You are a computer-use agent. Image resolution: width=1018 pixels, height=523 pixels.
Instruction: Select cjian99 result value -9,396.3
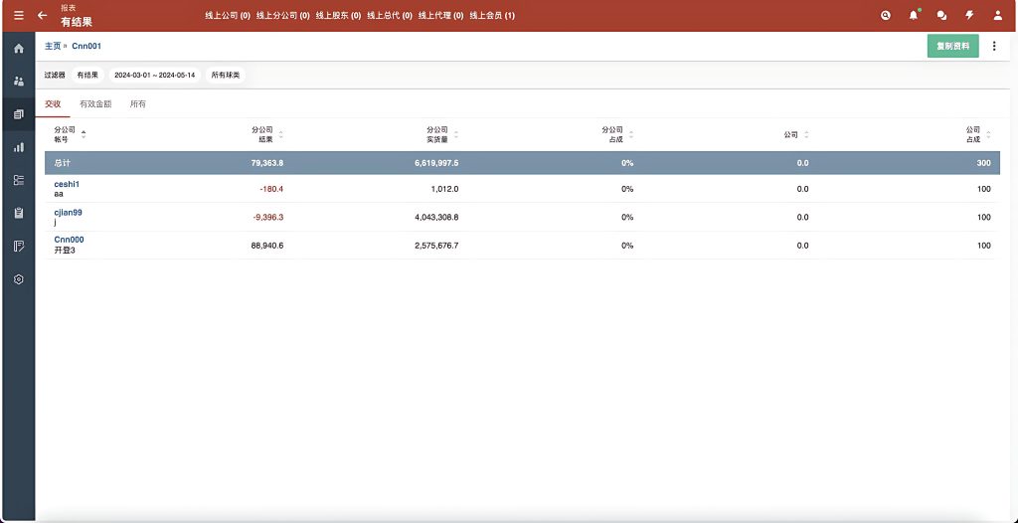coord(268,217)
